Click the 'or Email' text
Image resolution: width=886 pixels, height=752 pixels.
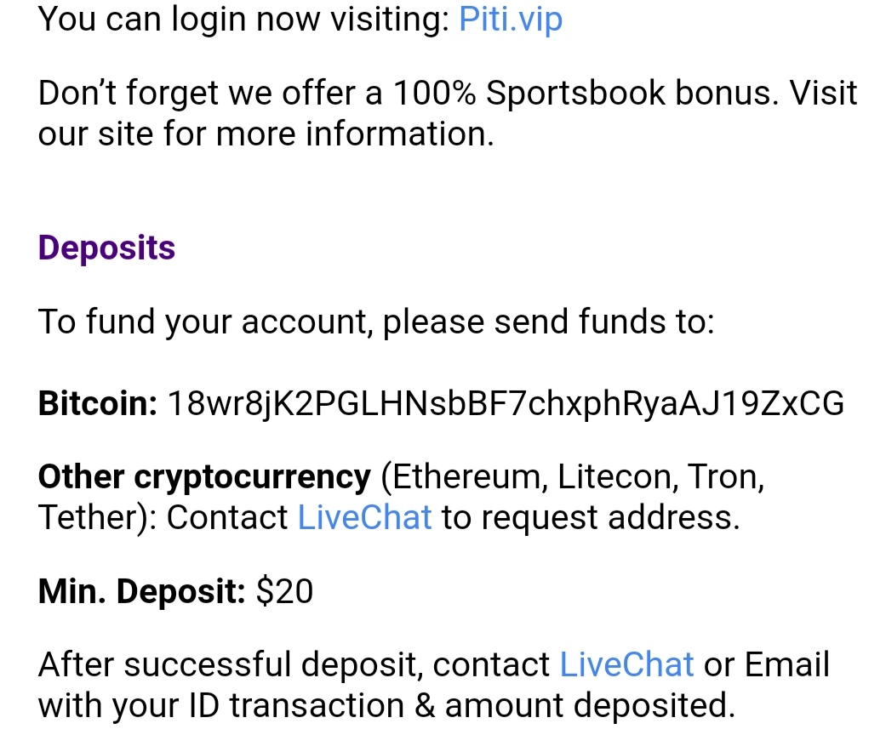click(x=766, y=664)
